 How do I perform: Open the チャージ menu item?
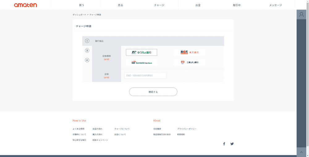(x=159, y=5)
